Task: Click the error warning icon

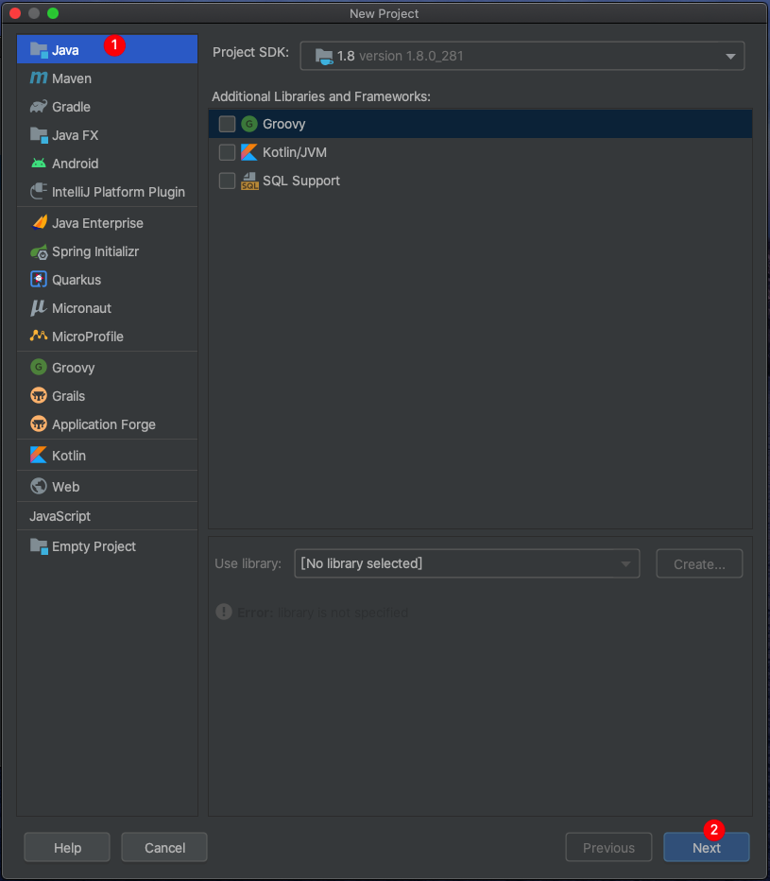Action: coord(224,612)
